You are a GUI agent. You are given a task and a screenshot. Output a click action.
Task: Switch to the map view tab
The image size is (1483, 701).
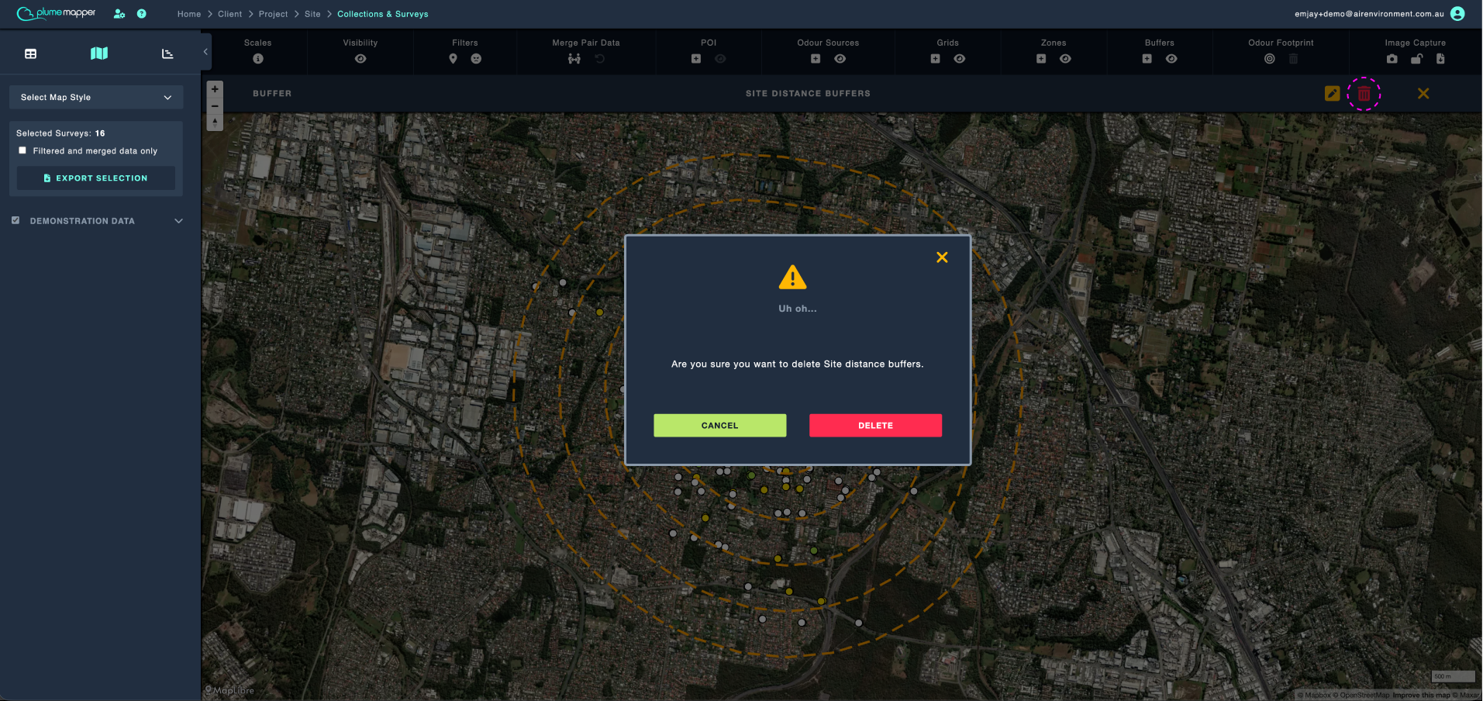99,54
